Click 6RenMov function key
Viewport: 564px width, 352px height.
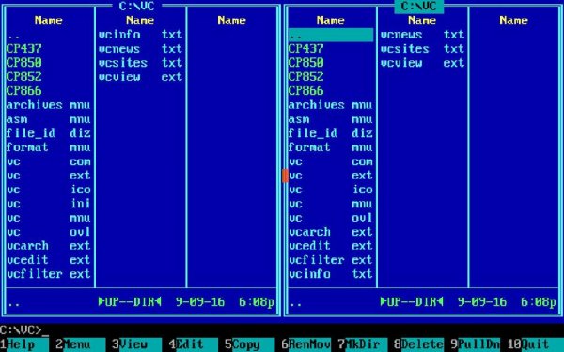pyautogui.click(x=306, y=344)
